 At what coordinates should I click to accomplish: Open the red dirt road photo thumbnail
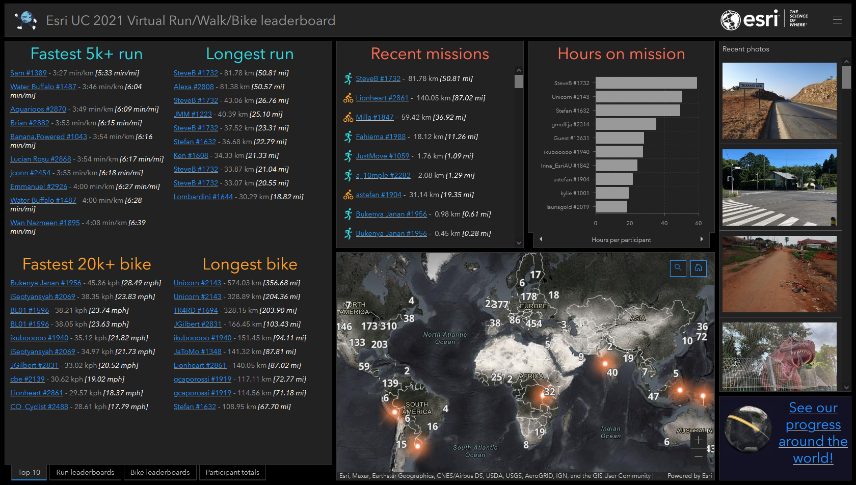click(780, 274)
